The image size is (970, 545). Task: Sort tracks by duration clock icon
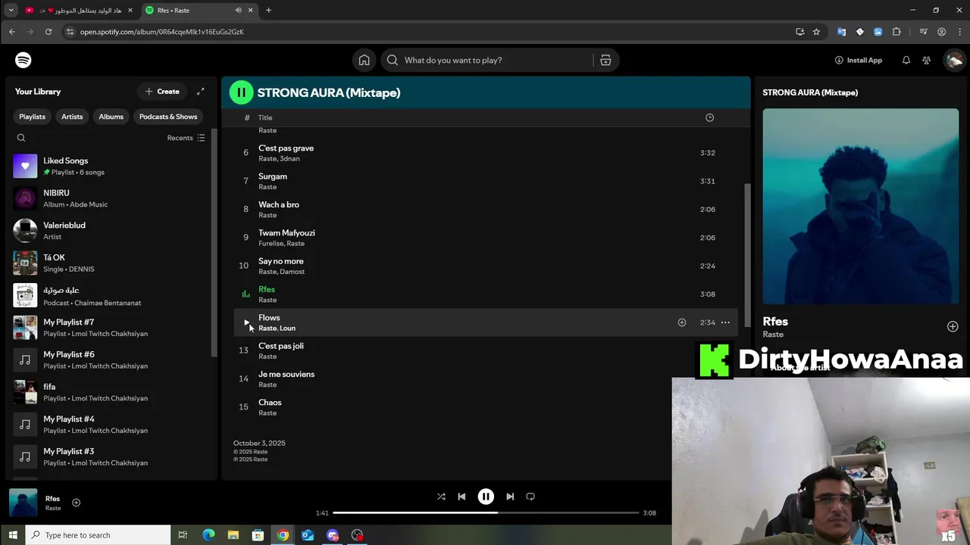point(710,117)
